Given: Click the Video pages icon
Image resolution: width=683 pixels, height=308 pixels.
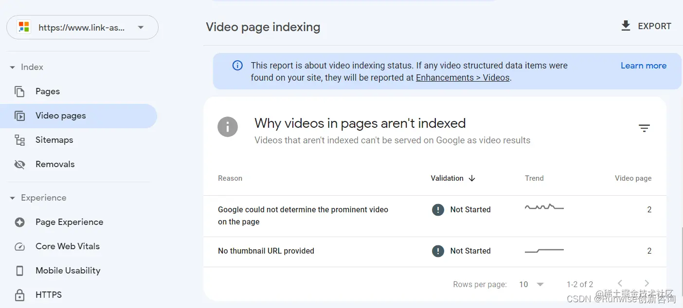Looking at the screenshot, I should coord(19,116).
